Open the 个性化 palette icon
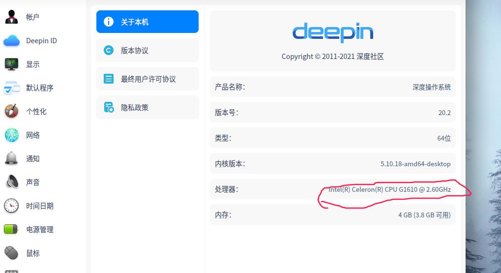Image resolution: width=501 pixels, height=273 pixels. (11, 111)
